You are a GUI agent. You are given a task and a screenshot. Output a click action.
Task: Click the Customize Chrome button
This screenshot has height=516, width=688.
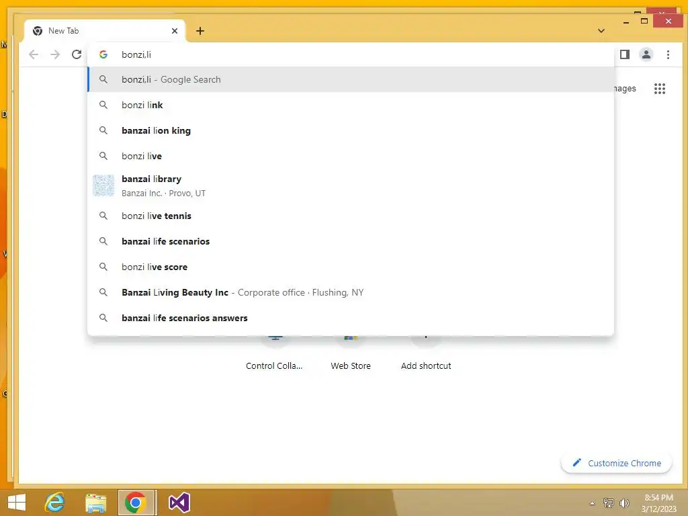[x=617, y=463]
